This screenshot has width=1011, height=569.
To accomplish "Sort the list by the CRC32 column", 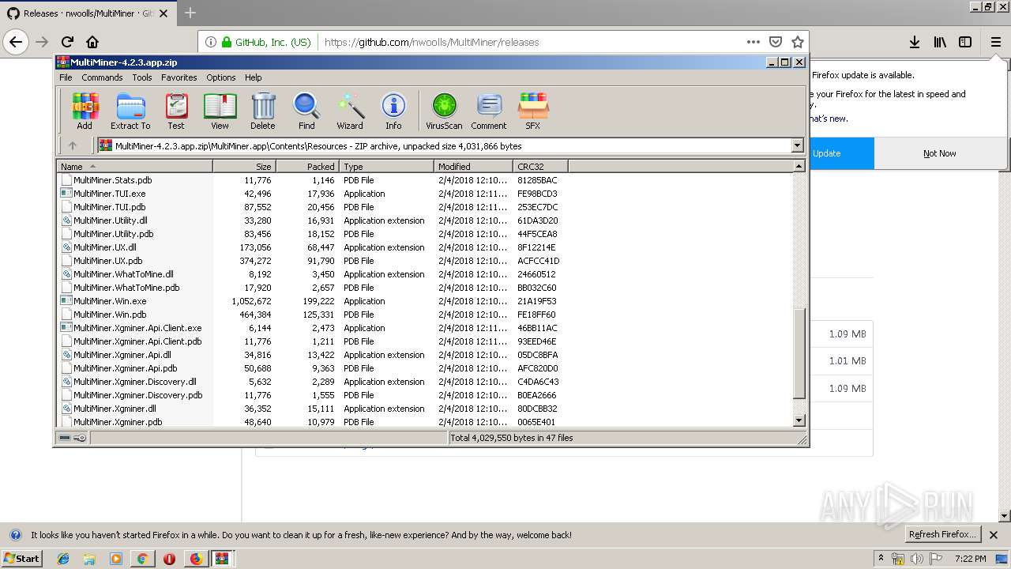I will click(x=540, y=166).
